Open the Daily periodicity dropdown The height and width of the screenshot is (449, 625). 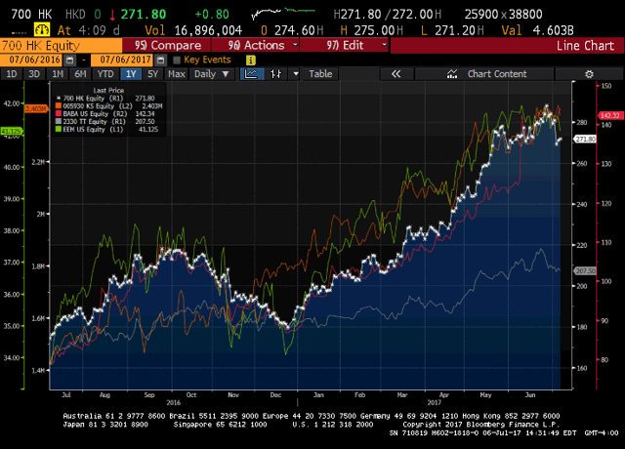(212, 74)
